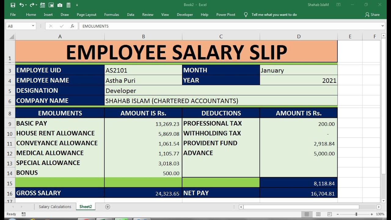Click the Undo arrow icon
This screenshot has width=391, height=220.
coord(21,5)
